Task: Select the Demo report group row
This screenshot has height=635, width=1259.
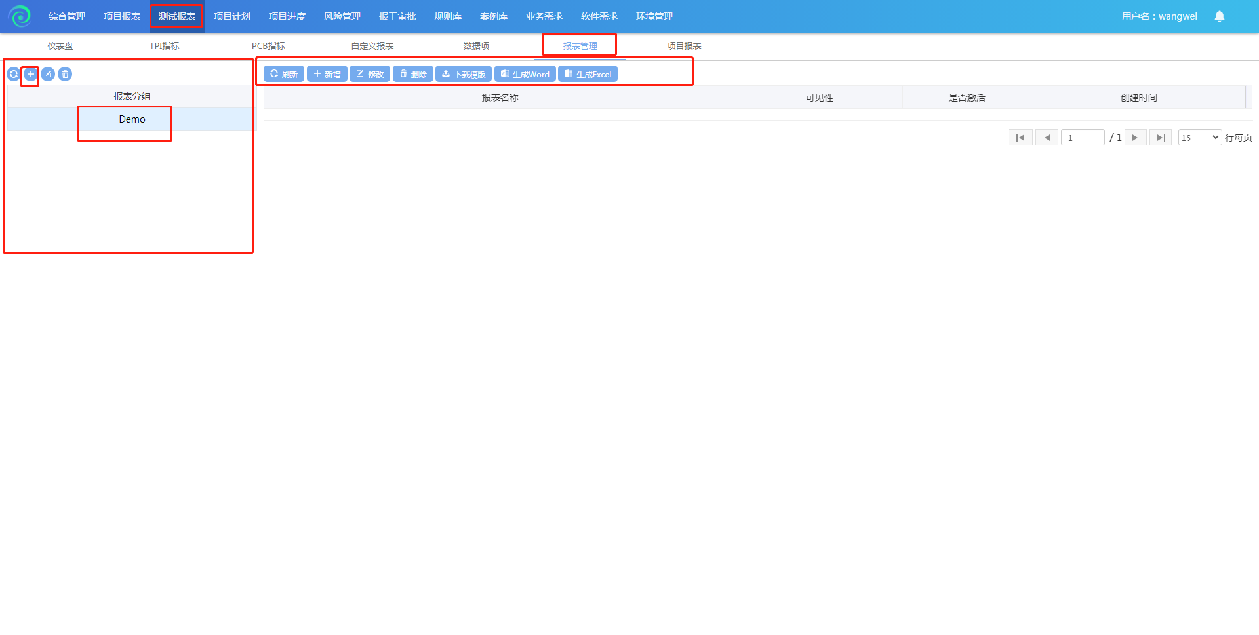Action: (x=132, y=119)
